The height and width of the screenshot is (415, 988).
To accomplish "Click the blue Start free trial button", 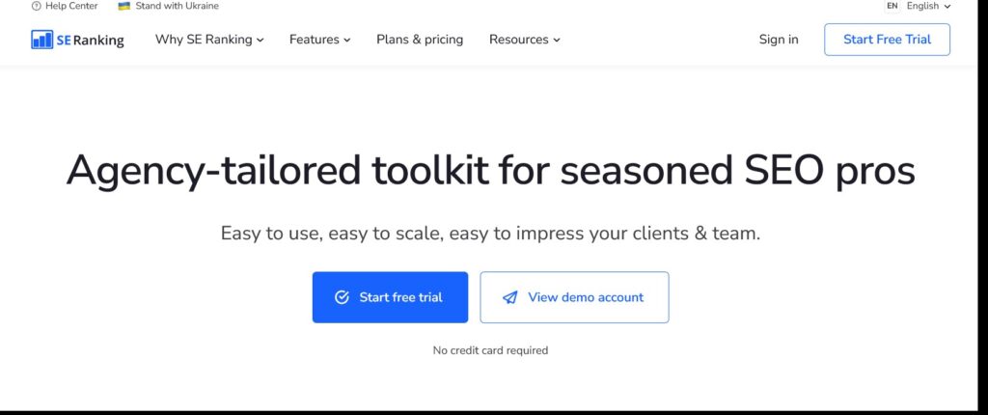I will click(390, 297).
